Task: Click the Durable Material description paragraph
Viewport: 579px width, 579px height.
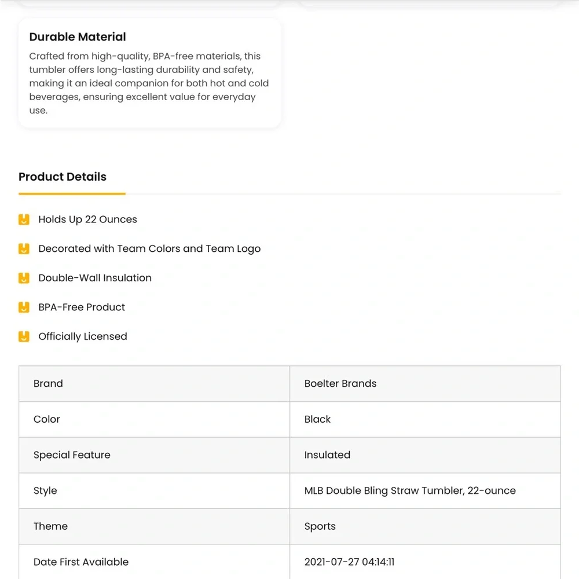Action: click(149, 83)
